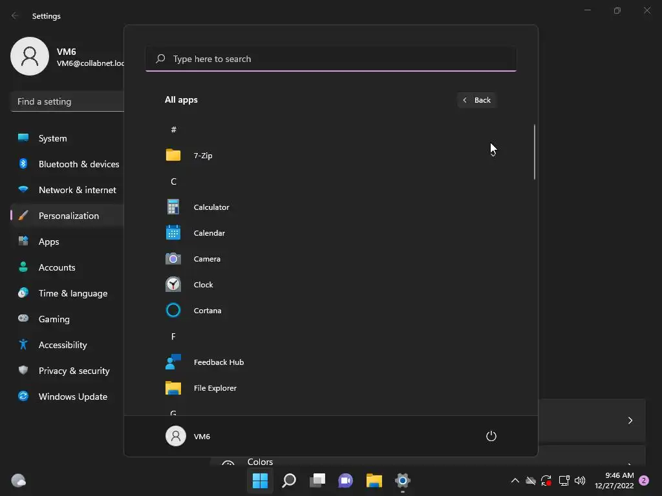Open volume control in system tray

point(580,480)
